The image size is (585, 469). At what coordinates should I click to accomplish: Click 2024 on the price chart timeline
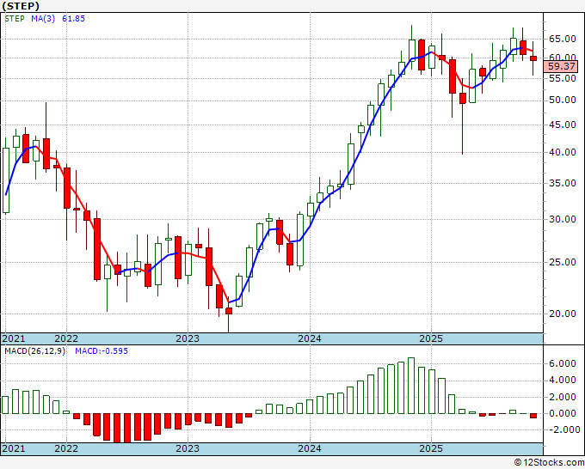310,338
